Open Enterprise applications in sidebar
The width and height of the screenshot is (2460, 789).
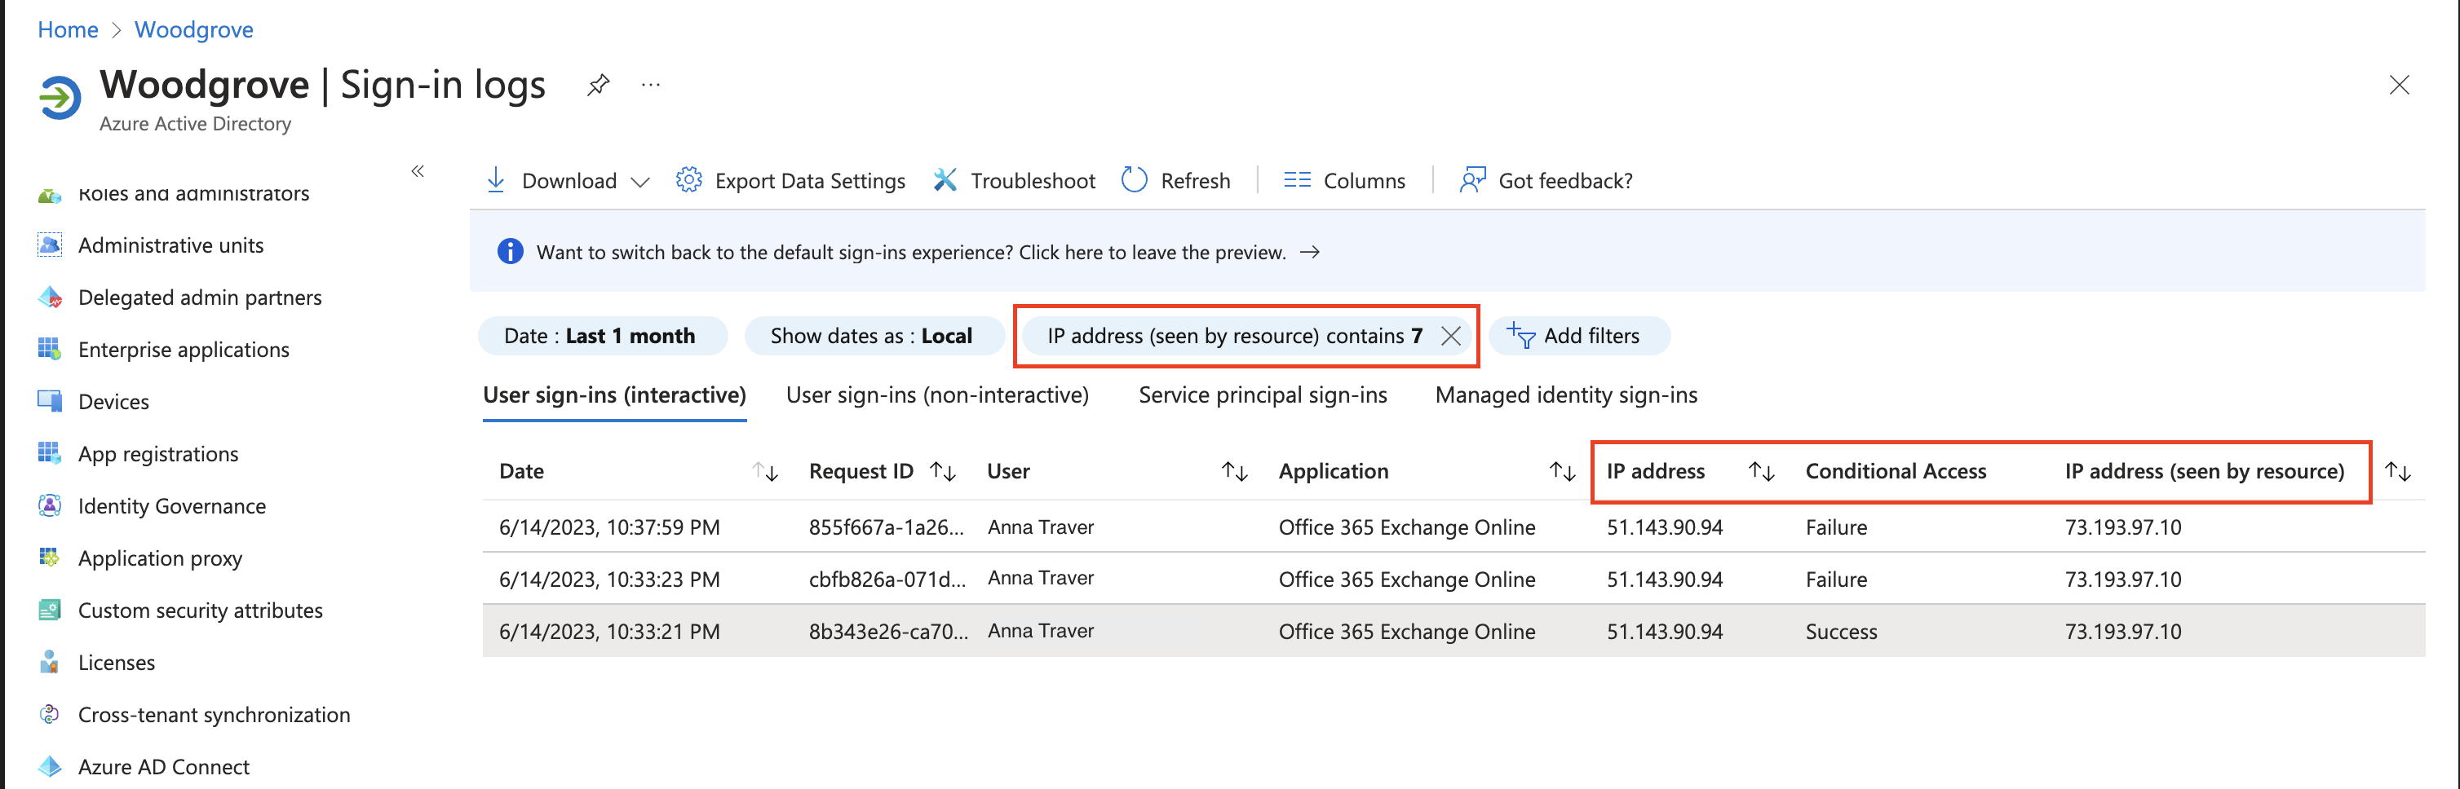[184, 349]
